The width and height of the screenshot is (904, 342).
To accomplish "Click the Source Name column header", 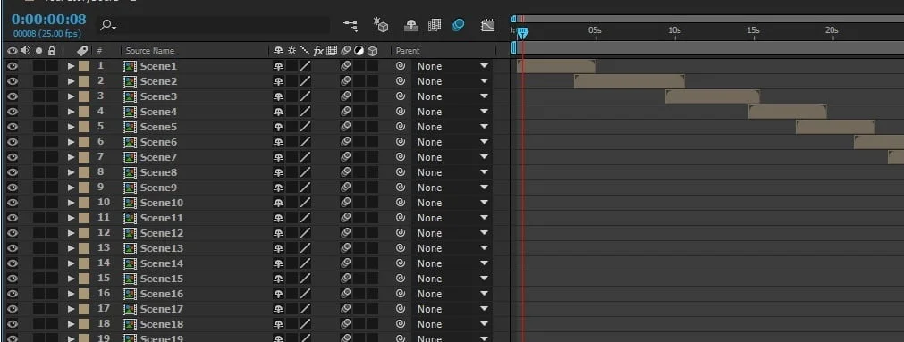I will coord(150,51).
